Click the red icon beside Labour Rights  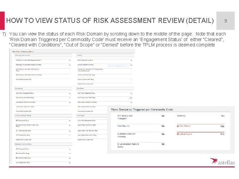click(178, 134)
